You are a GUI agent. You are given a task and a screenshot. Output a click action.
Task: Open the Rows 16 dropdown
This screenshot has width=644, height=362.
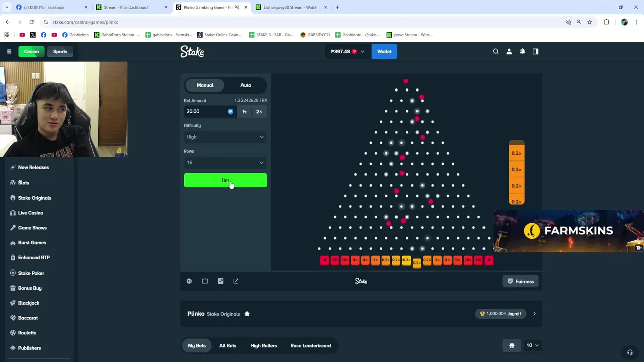[225, 162]
